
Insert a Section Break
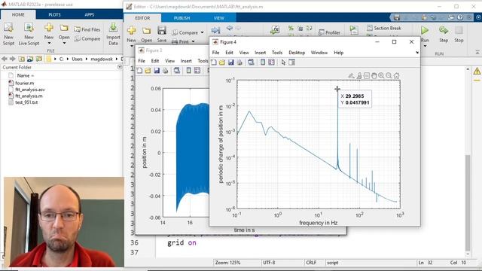[384, 28]
